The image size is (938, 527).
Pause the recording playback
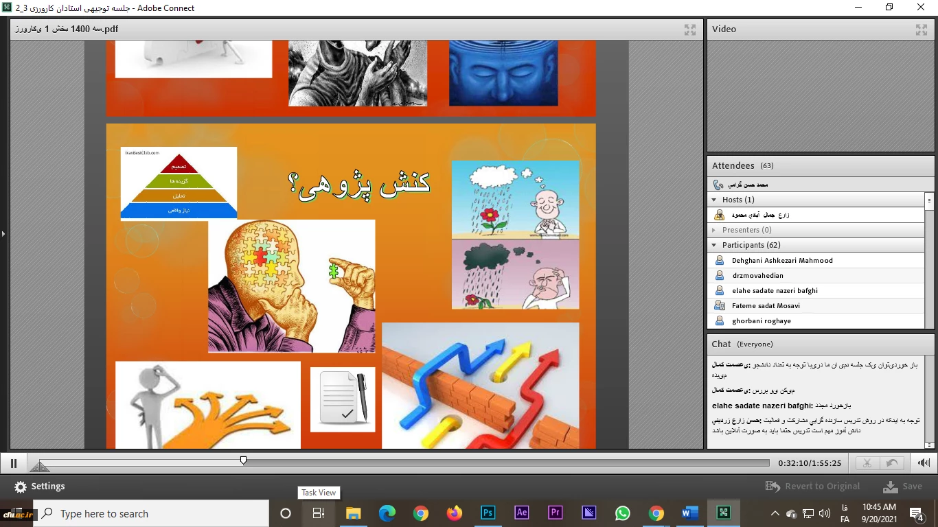pos(14,463)
